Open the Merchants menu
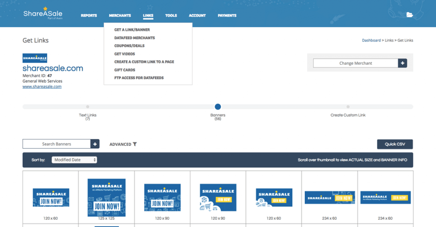 tap(120, 16)
